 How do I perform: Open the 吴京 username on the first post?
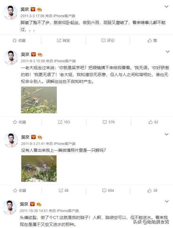click(x=25, y=9)
